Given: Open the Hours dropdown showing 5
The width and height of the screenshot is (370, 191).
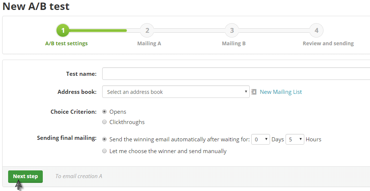Looking at the screenshot, I should pos(295,139).
